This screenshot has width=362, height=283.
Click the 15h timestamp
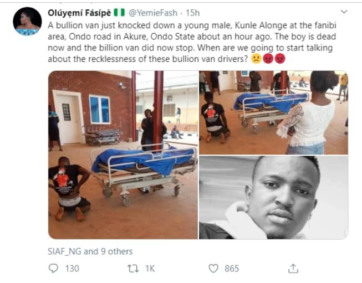tap(177, 11)
